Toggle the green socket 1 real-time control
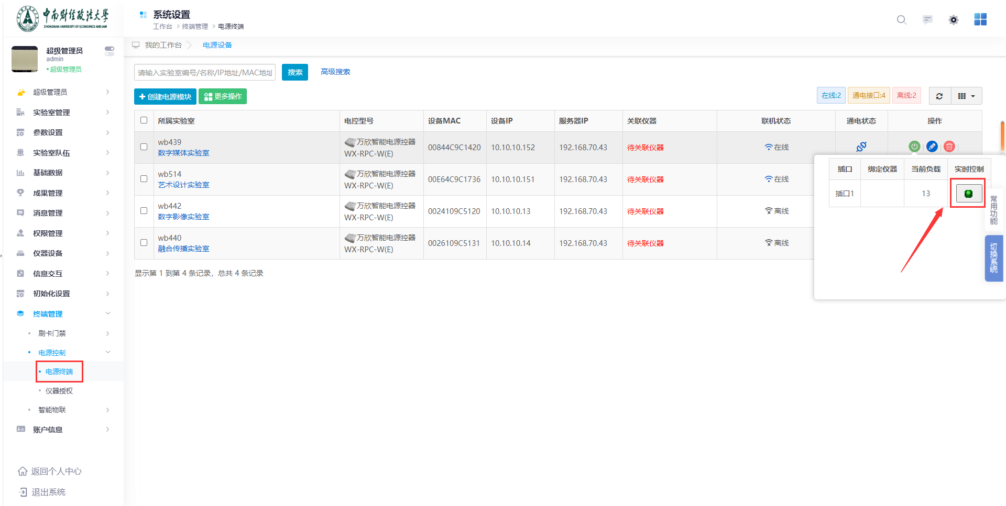The height and width of the screenshot is (506, 1006). (968, 194)
